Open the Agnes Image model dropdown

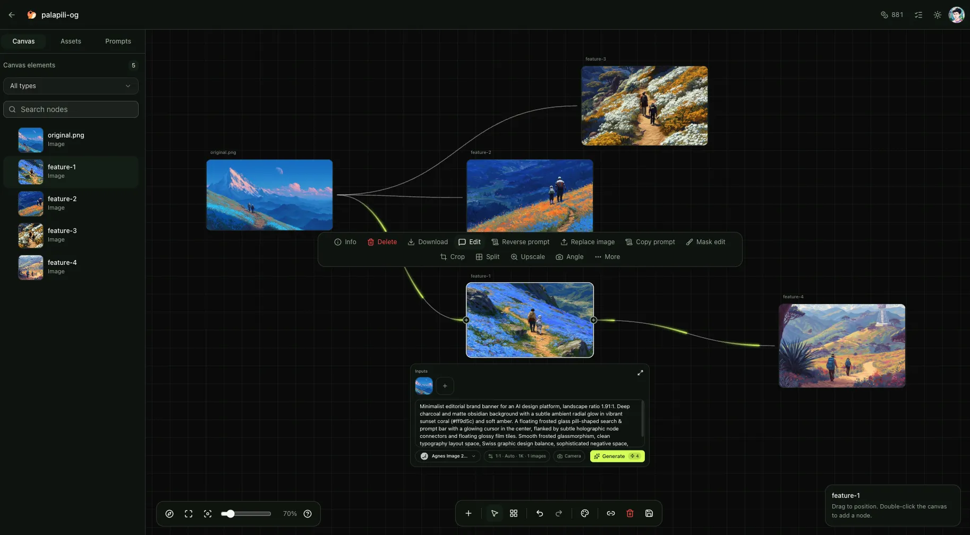[448, 456]
